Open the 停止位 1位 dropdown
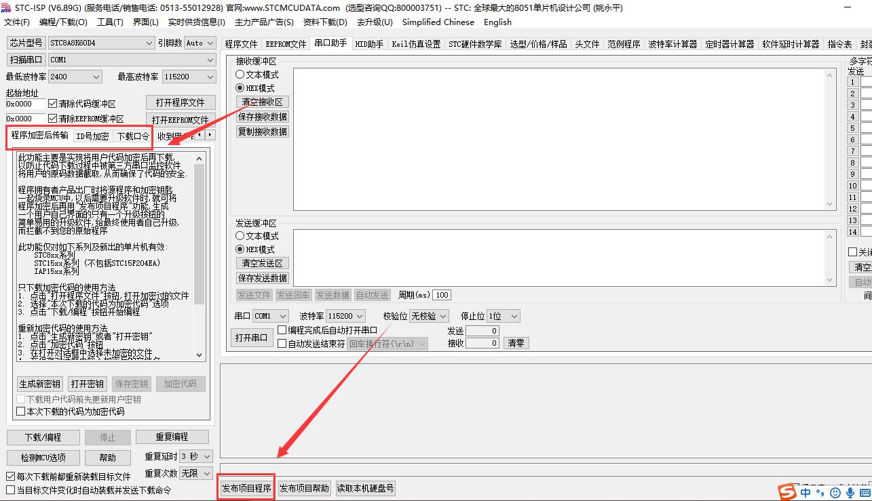This screenshot has width=872, height=501. tap(503, 316)
